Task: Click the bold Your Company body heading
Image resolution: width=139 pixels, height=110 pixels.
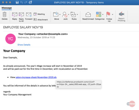Action: tap(14, 51)
